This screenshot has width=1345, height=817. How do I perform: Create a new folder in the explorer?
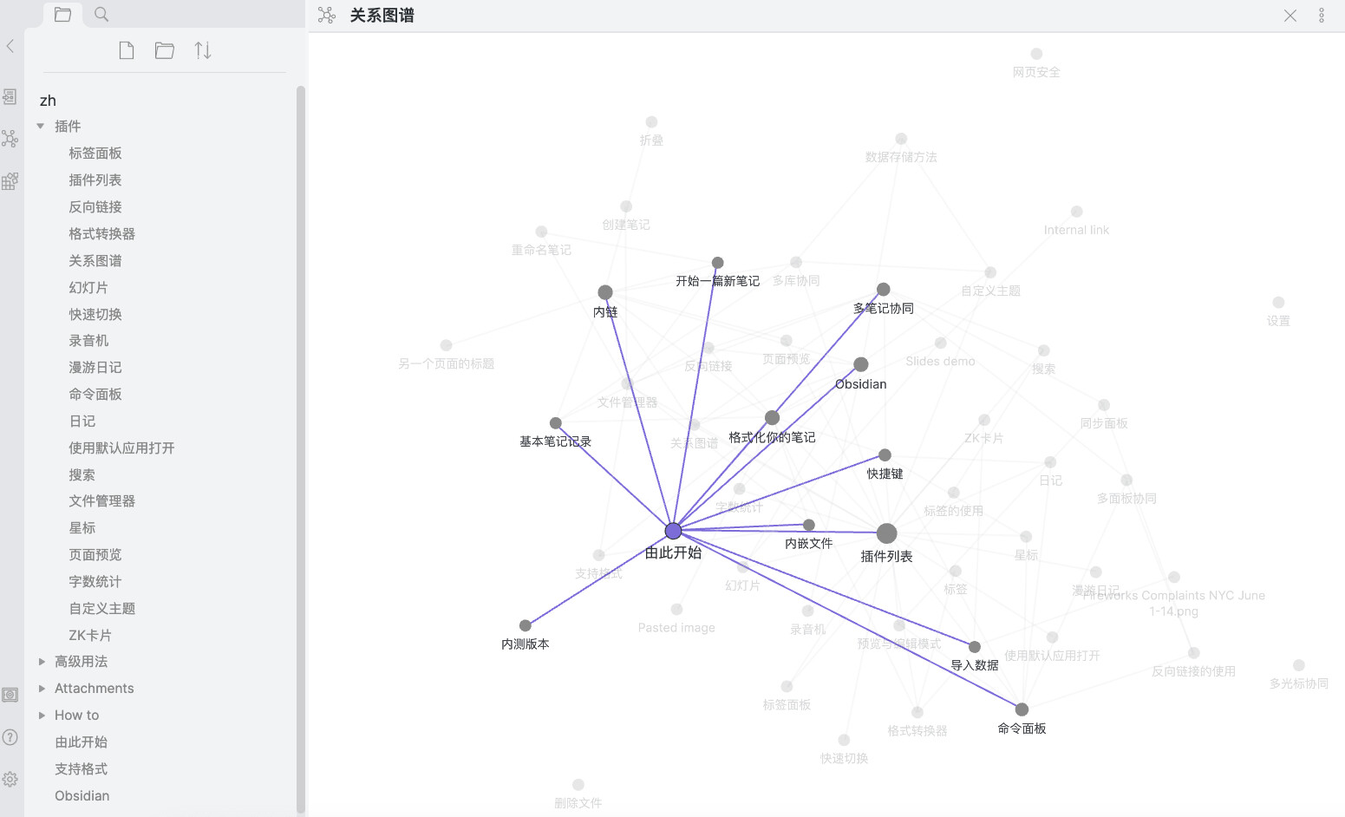(x=165, y=50)
